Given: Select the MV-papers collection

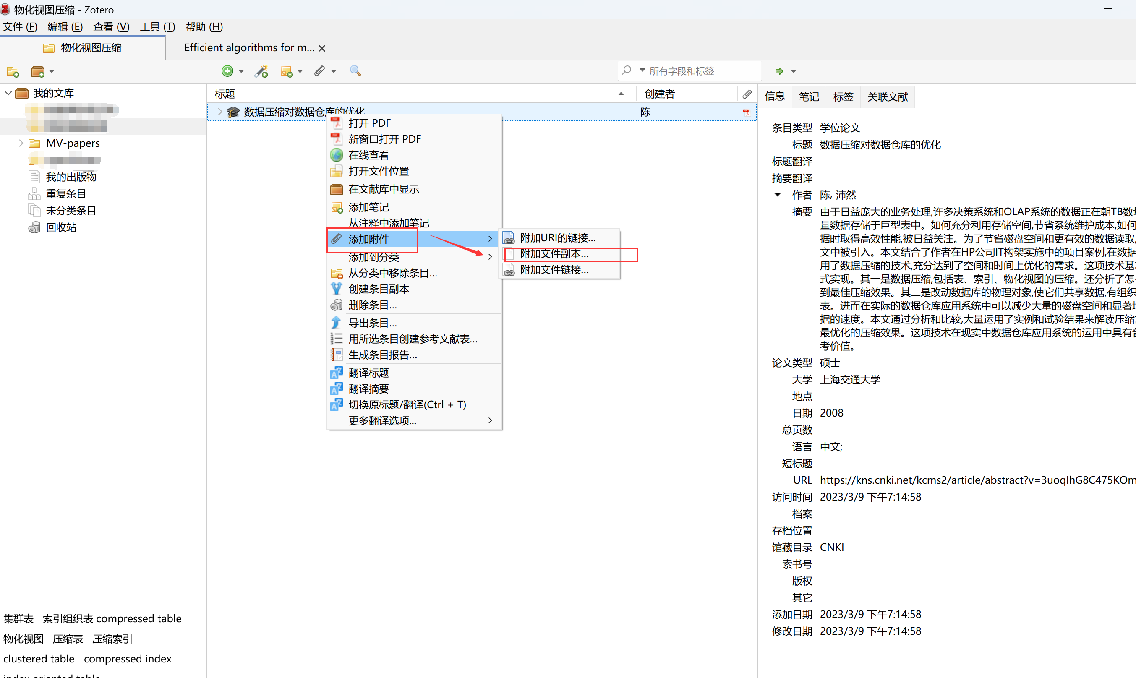Looking at the screenshot, I should [x=73, y=143].
